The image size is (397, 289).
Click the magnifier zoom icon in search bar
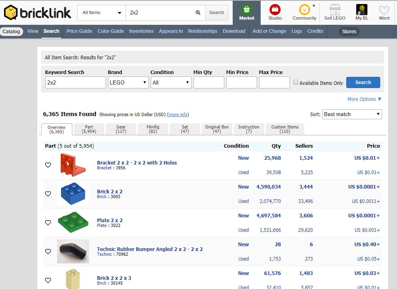[198, 12]
